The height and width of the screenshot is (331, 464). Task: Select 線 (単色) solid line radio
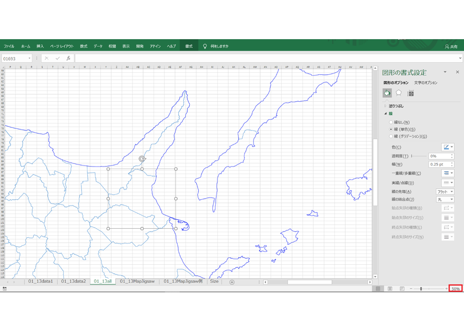tap(391, 129)
